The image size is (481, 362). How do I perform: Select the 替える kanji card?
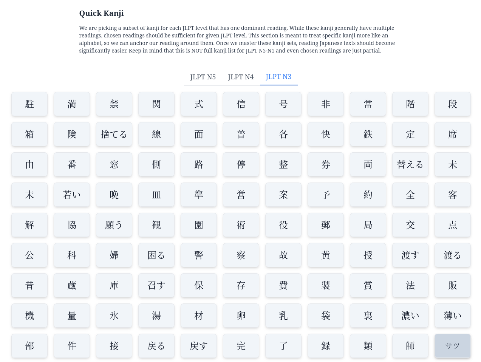[410, 164]
